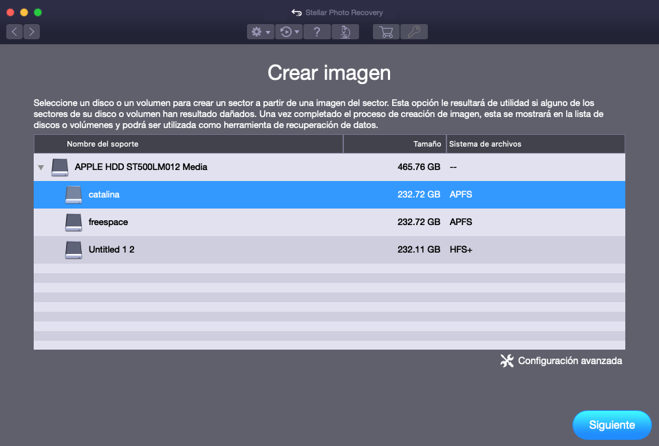Select the freespace volume
This screenshot has width=659, height=446.
coord(329,222)
